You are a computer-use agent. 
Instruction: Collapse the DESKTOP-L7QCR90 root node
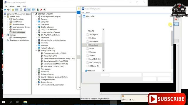pos(33,14)
